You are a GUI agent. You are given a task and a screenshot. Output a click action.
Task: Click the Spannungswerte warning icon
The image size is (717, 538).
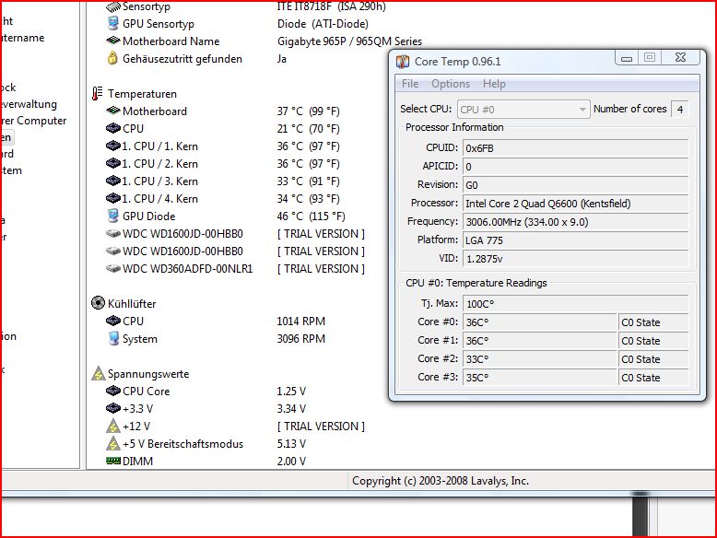(x=99, y=373)
